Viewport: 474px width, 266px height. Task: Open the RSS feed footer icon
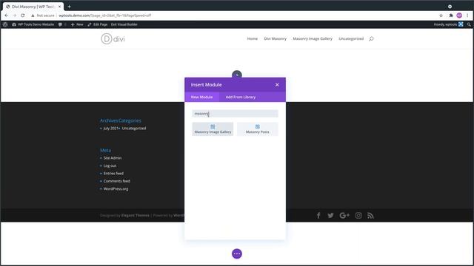370,215
